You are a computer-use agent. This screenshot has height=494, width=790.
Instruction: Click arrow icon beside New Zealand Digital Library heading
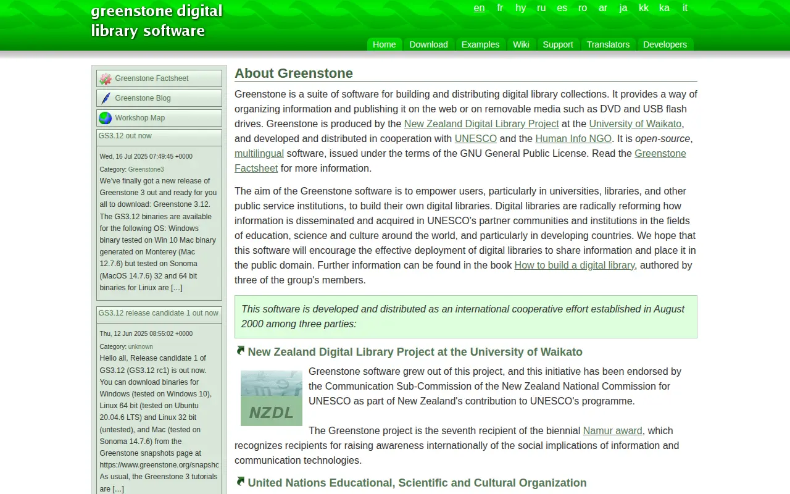click(241, 351)
